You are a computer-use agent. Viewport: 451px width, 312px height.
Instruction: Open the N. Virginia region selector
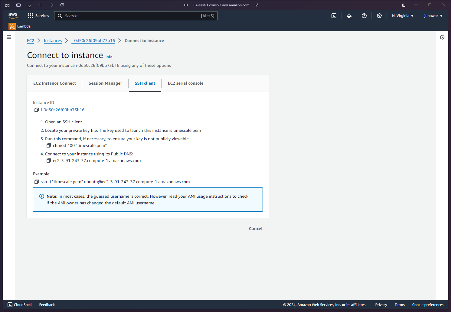(x=402, y=15)
